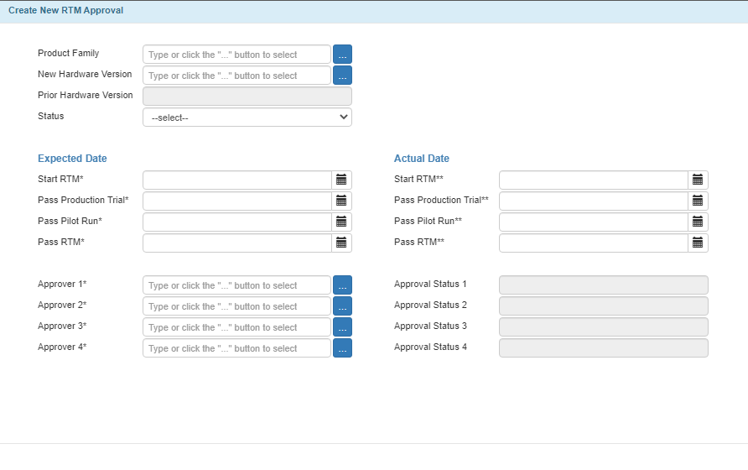
Task: Open calendar picker for Actual Start RTM
Action: 698,180
